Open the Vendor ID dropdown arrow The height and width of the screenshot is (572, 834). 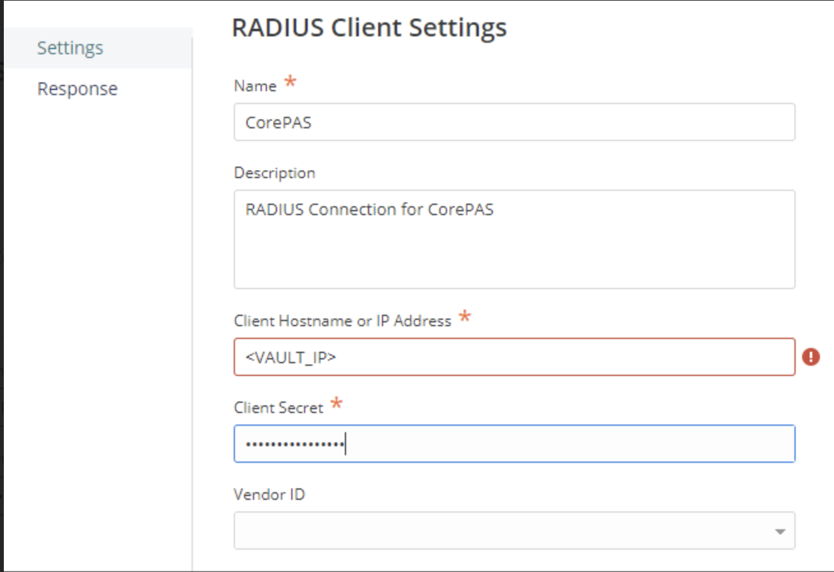(779, 531)
